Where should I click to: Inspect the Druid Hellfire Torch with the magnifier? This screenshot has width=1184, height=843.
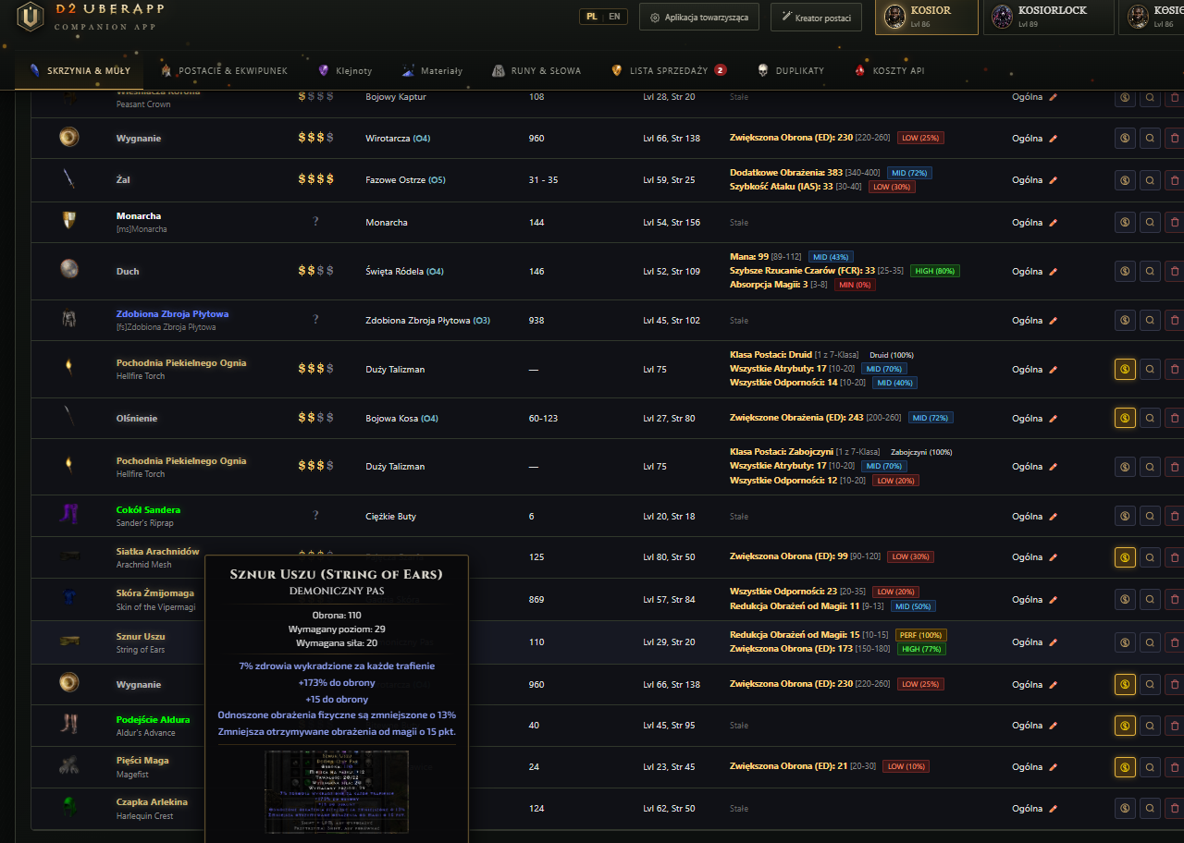click(1150, 369)
